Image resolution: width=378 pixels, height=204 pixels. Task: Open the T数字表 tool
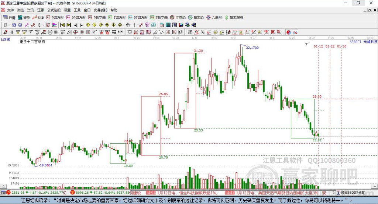click(x=159, y=18)
